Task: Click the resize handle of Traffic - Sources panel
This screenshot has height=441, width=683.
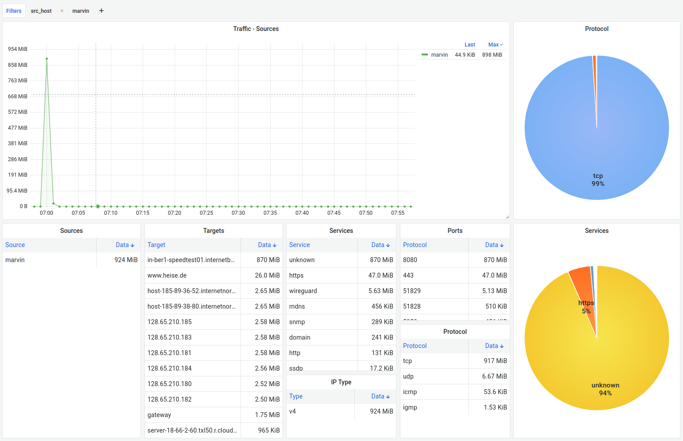Action: [507, 216]
